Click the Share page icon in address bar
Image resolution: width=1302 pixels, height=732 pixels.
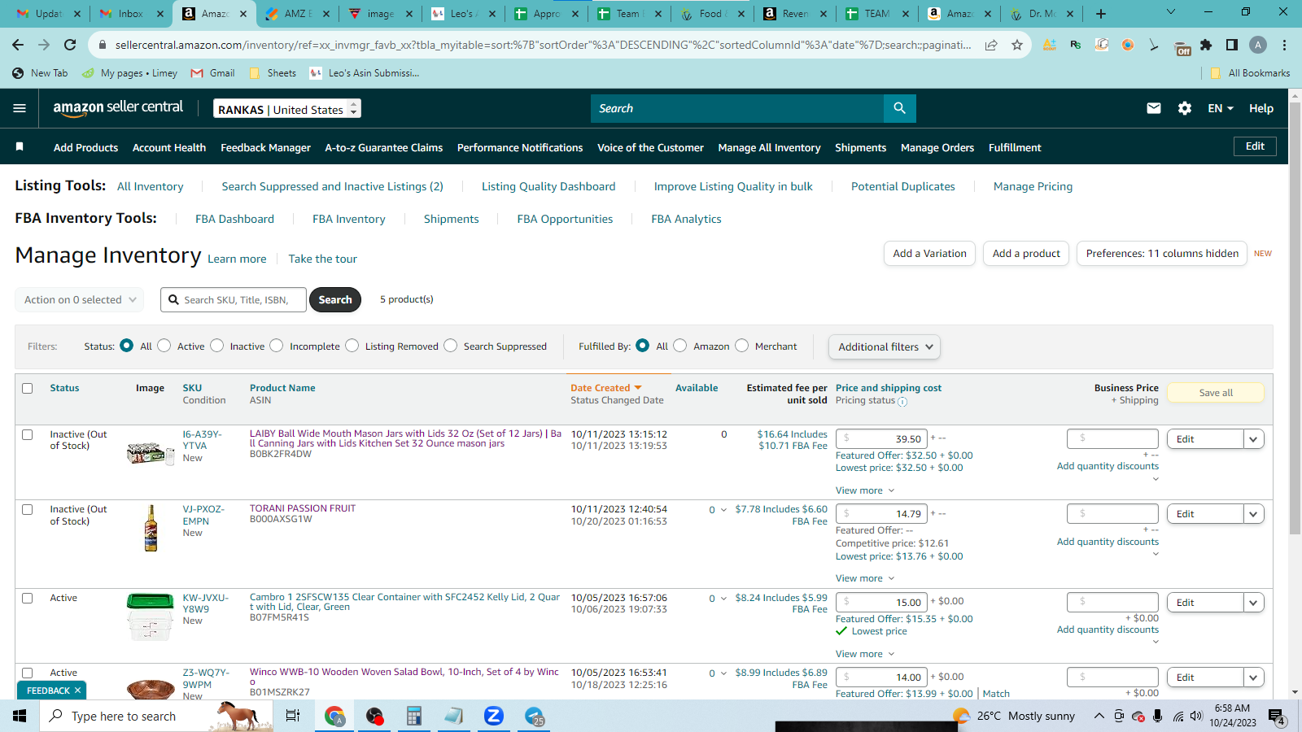pos(991,45)
